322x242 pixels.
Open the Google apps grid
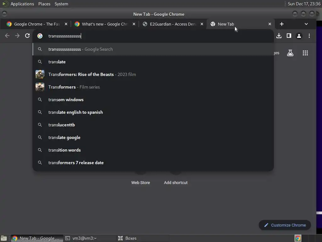[305, 53]
